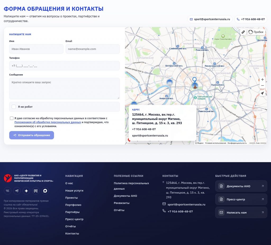Viewport: 271px width, 245px height.
Task: Open "Конфиденциальность" map link
Action: click(x=237, y=143)
